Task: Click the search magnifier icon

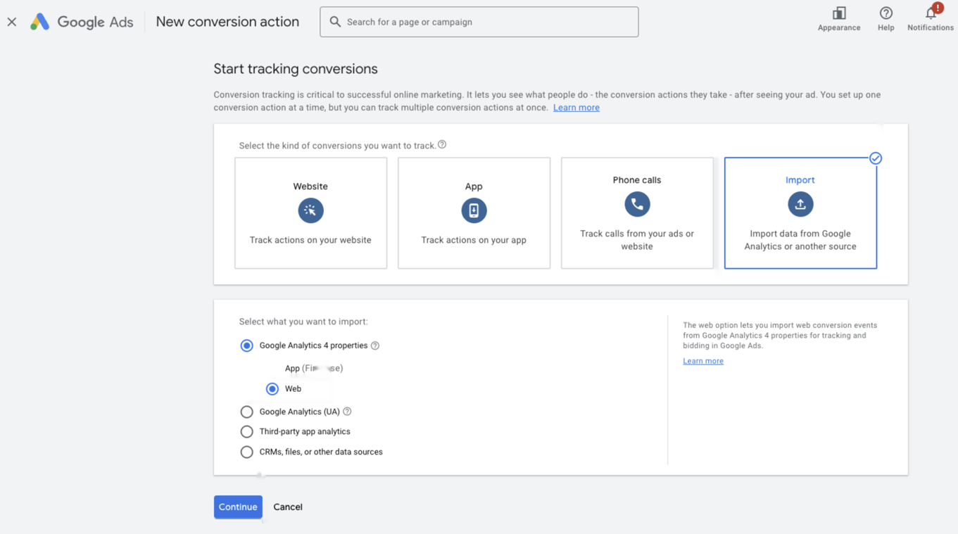Action: (x=335, y=22)
